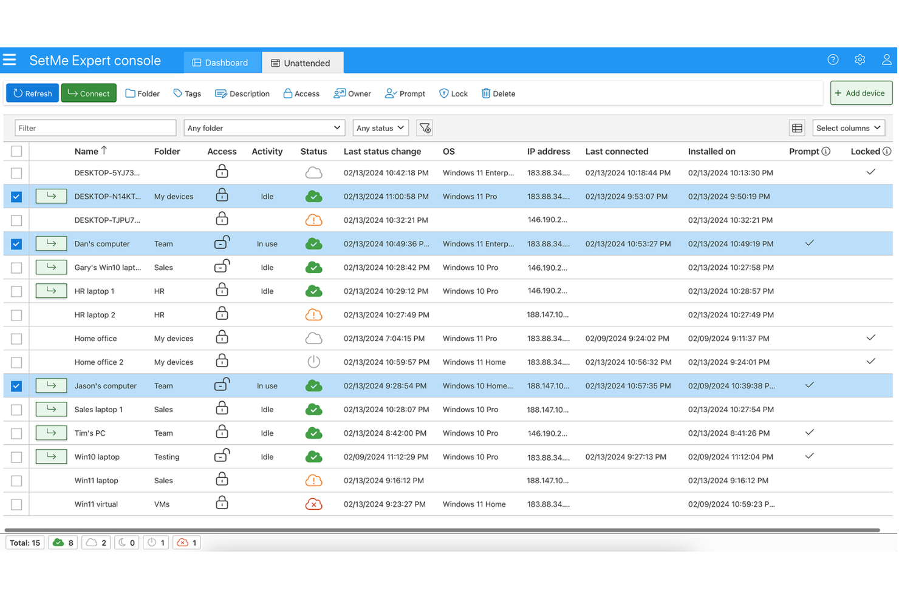Switch to the Dashboard tab
Screen dimensions: 899x599
(222, 62)
